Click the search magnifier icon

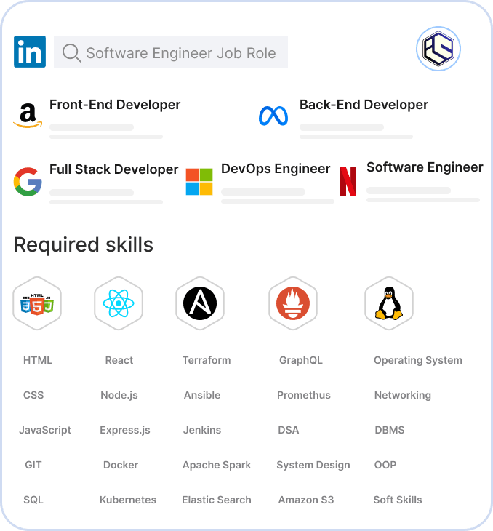click(x=71, y=53)
